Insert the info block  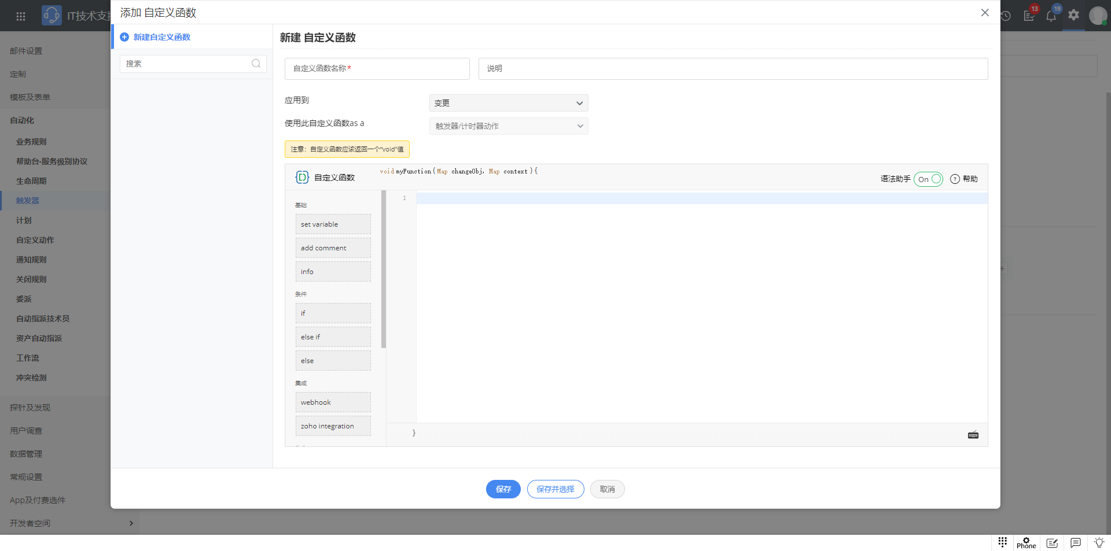pyautogui.click(x=333, y=272)
